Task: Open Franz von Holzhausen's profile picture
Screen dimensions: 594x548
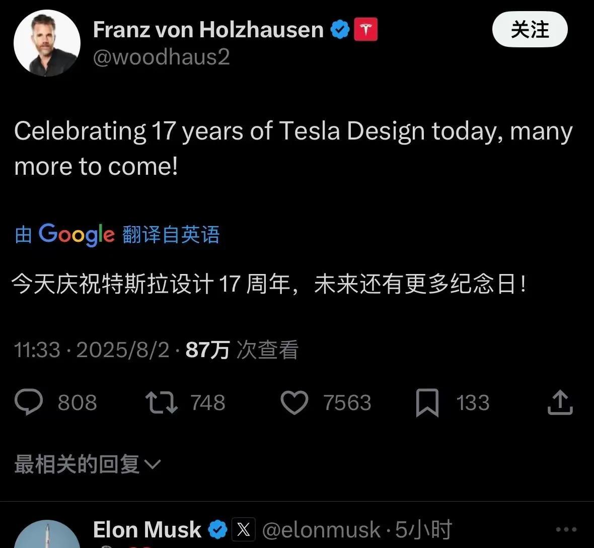Action: tap(47, 43)
